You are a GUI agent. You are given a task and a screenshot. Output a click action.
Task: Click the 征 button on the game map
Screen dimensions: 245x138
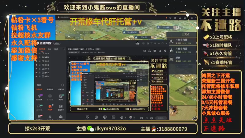[x=133, y=24]
